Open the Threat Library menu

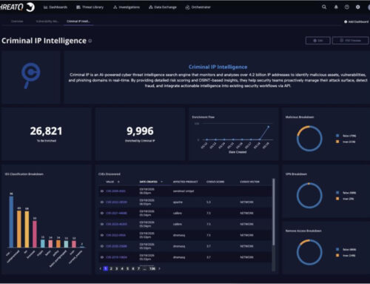(x=90, y=7)
